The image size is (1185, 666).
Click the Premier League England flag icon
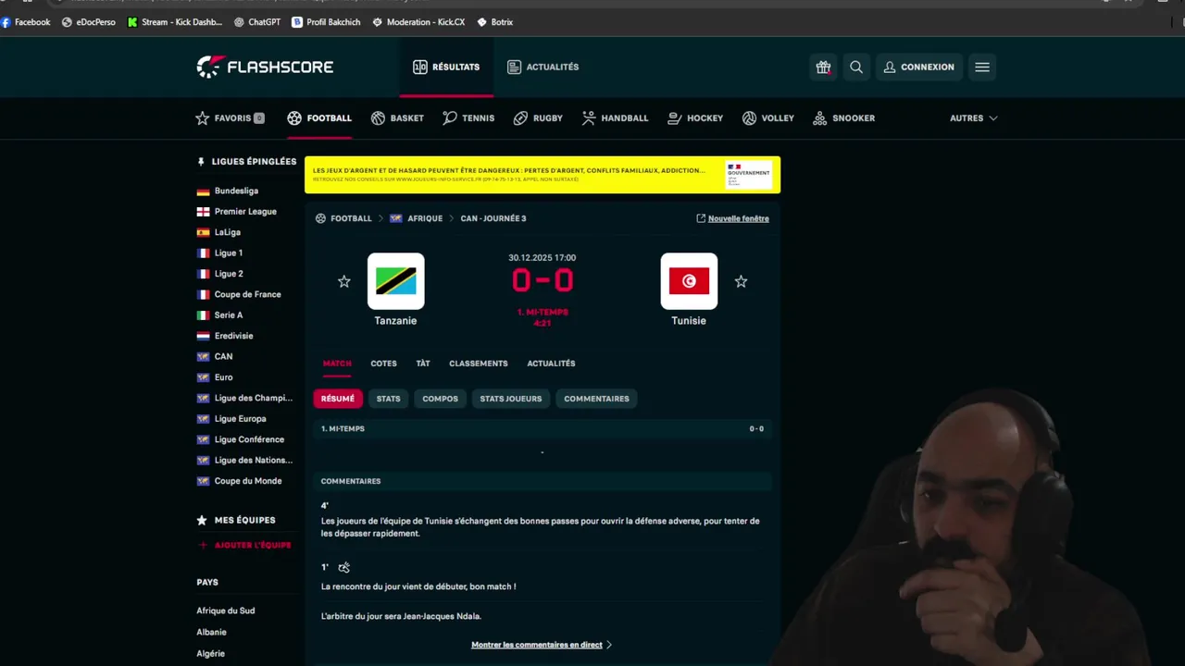coord(203,212)
